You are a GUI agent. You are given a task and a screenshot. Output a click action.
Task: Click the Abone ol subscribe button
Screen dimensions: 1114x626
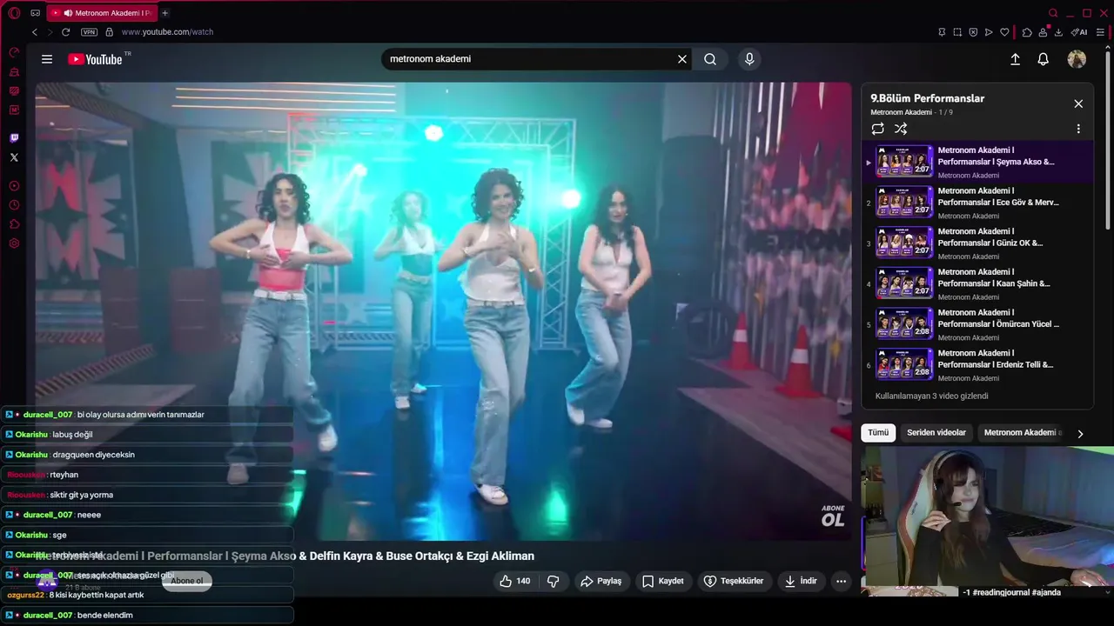[187, 581]
